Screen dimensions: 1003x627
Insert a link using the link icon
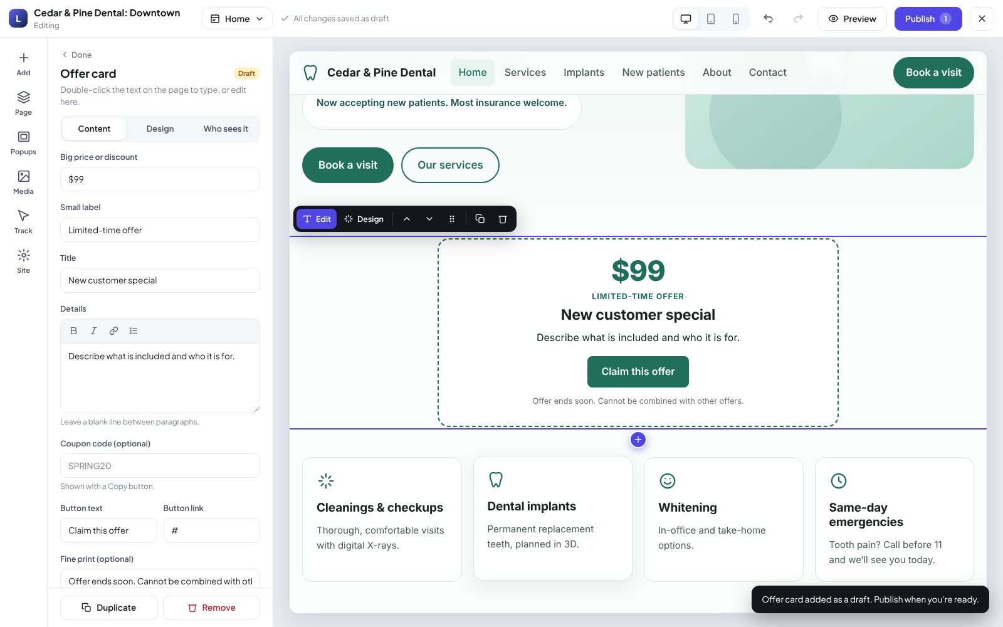(113, 331)
